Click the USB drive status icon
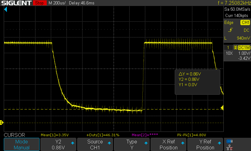 point(230,141)
